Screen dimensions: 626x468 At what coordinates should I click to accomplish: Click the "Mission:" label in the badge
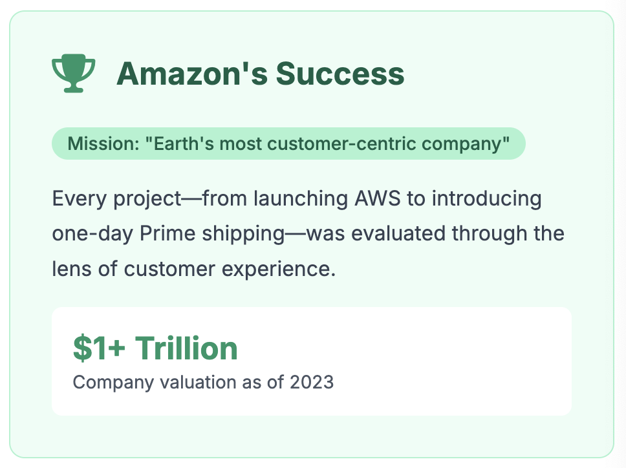coord(103,144)
